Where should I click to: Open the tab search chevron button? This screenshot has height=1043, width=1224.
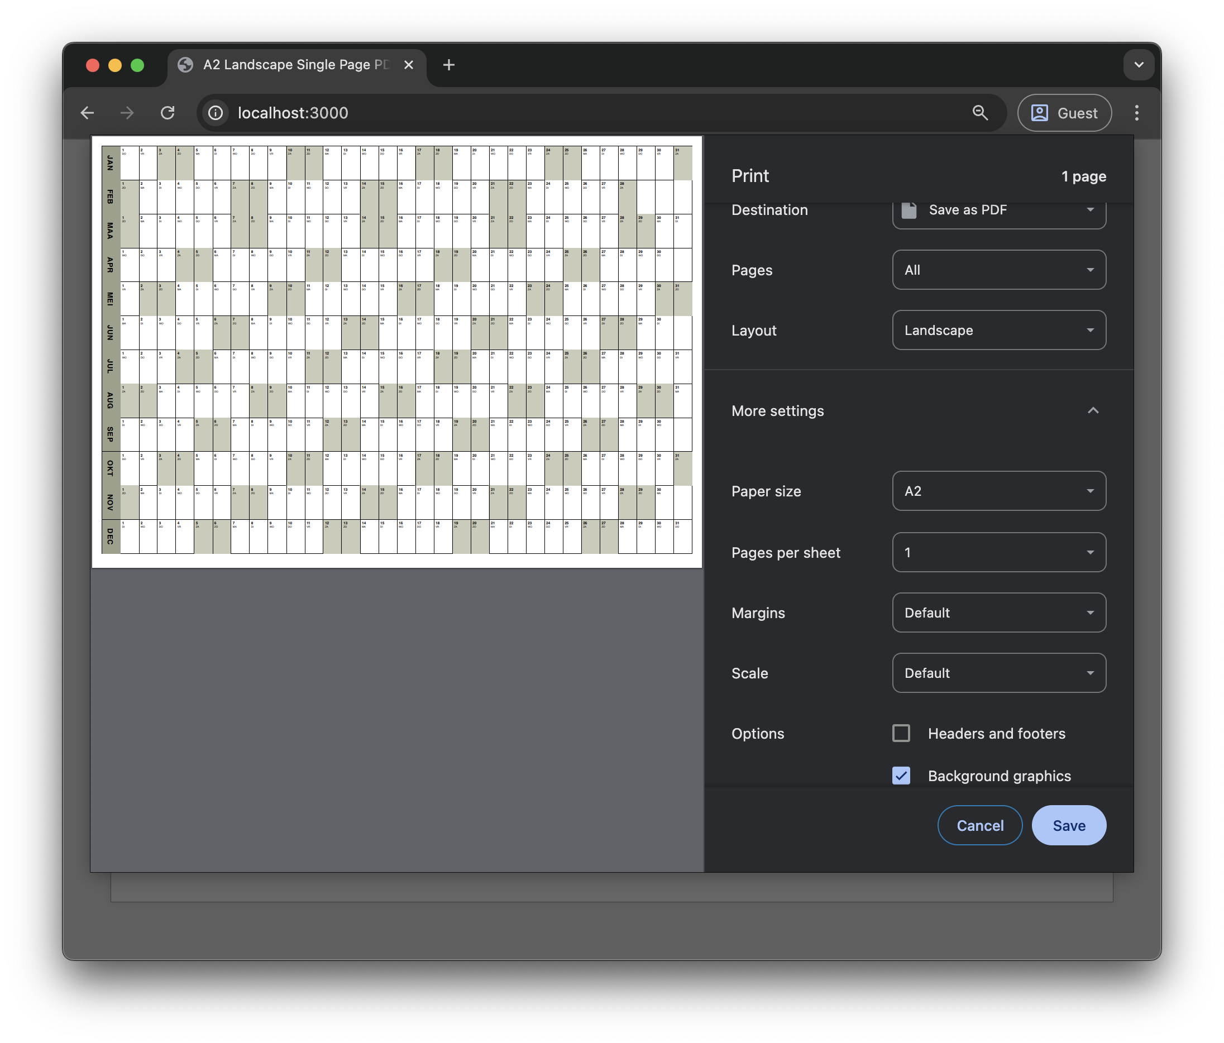coord(1139,65)
